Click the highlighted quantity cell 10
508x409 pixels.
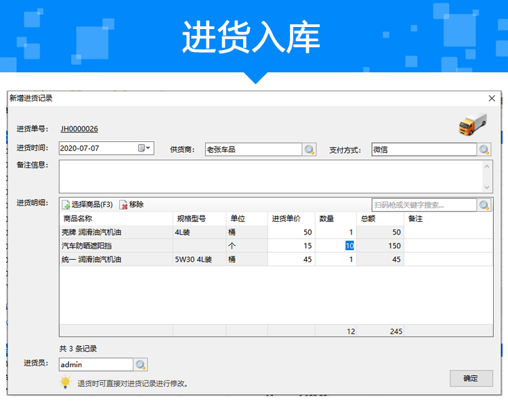coord(336,245)
